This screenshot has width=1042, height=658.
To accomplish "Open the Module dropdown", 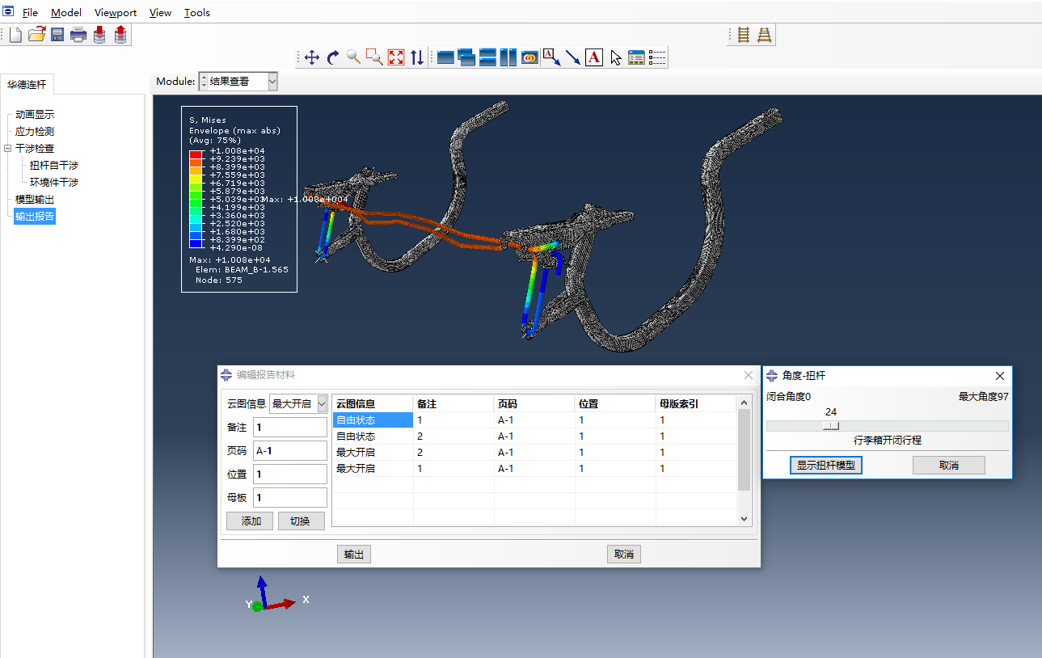I will 272,82.
